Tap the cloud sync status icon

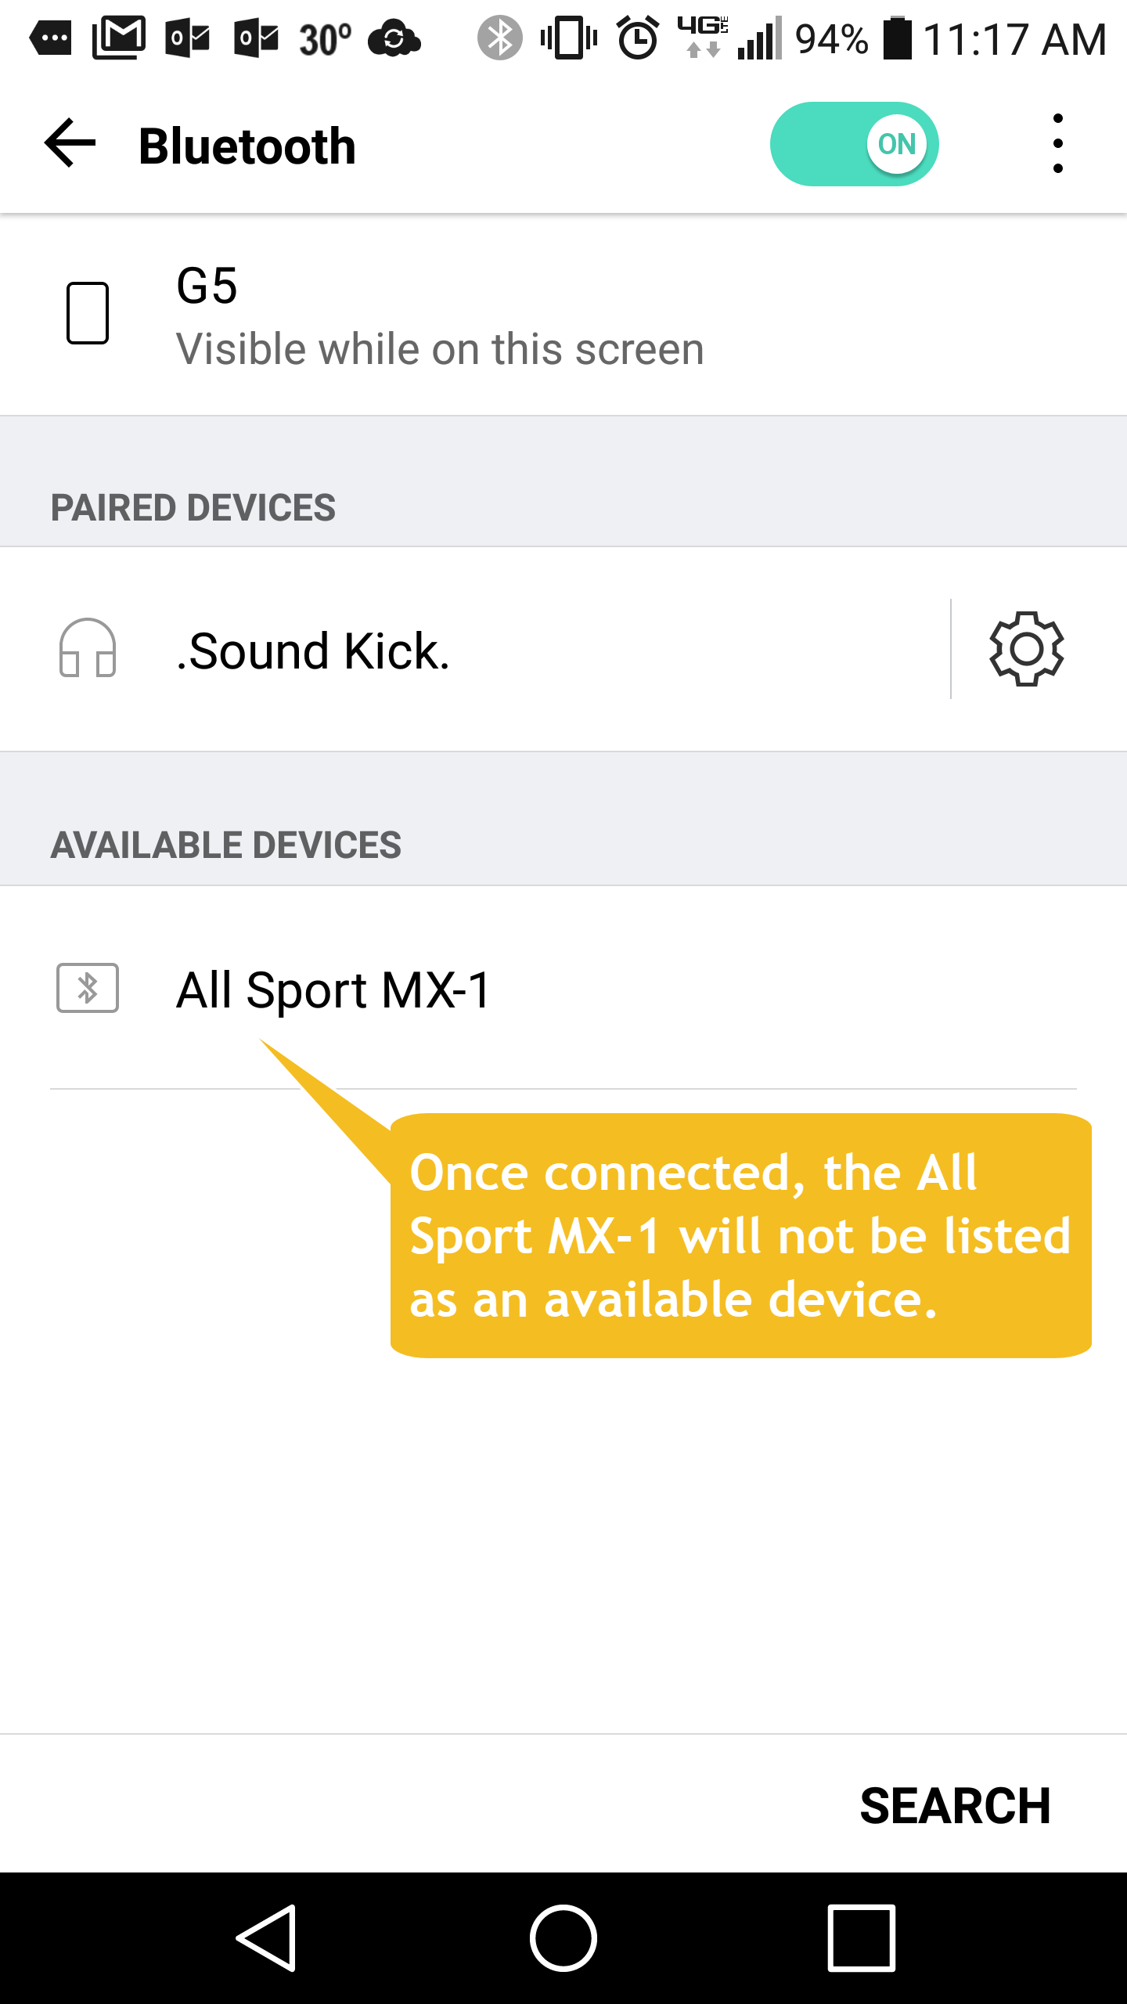click(x=394, y=39)
